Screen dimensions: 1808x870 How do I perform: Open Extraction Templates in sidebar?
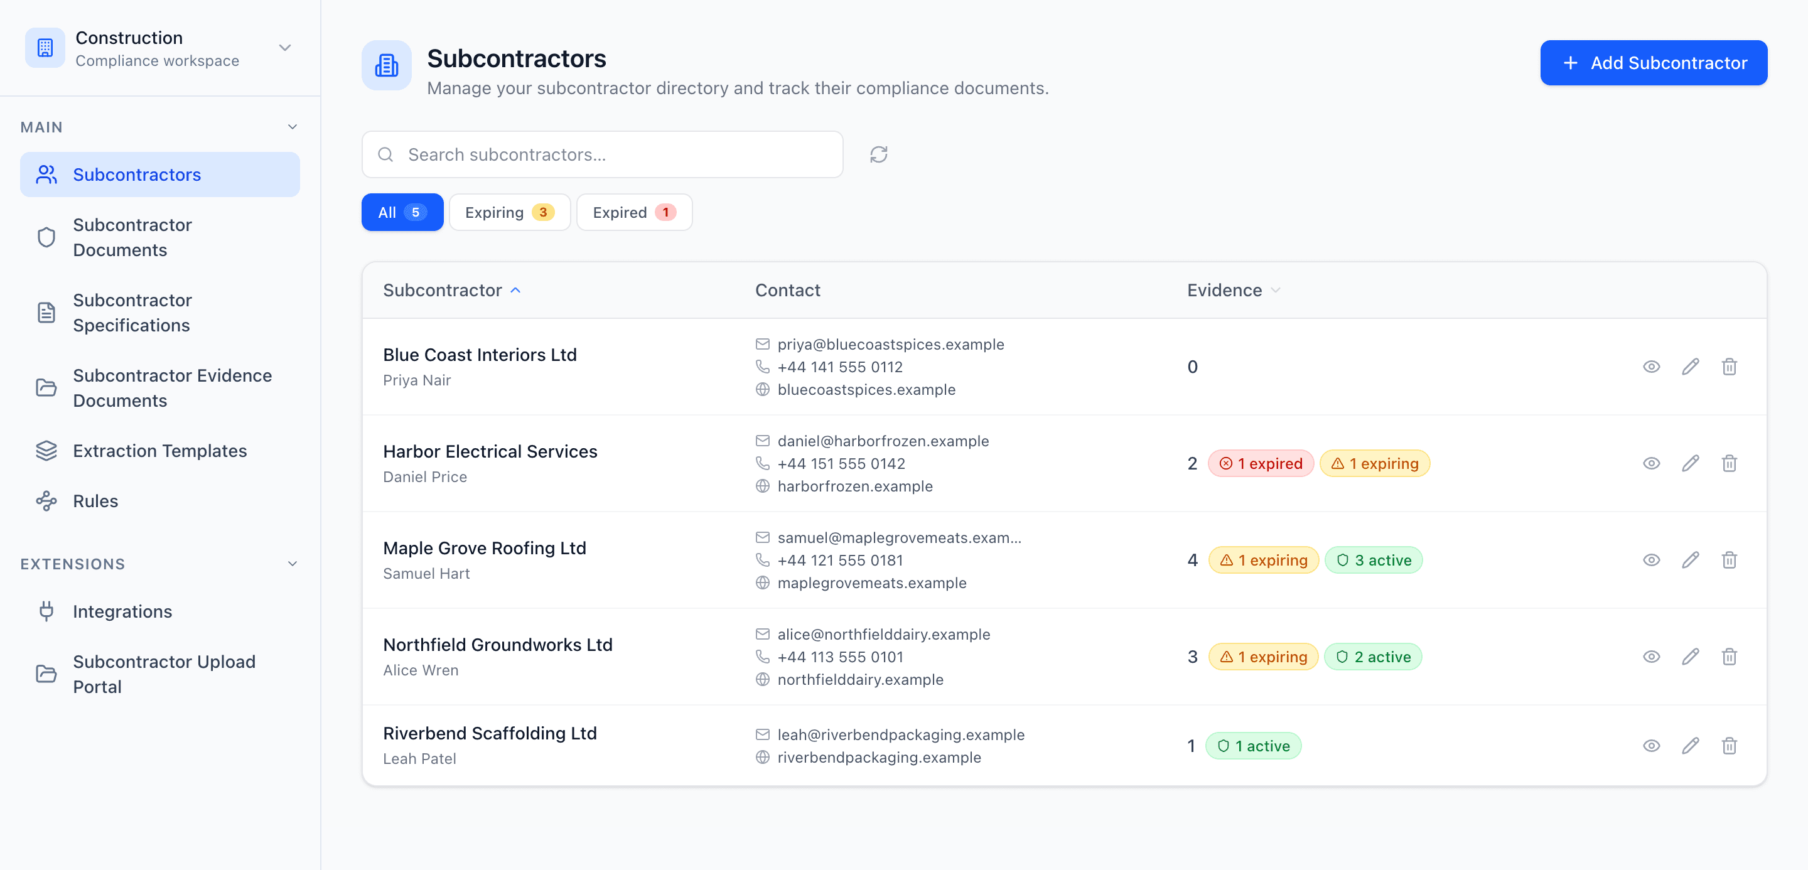click(160, 451)
